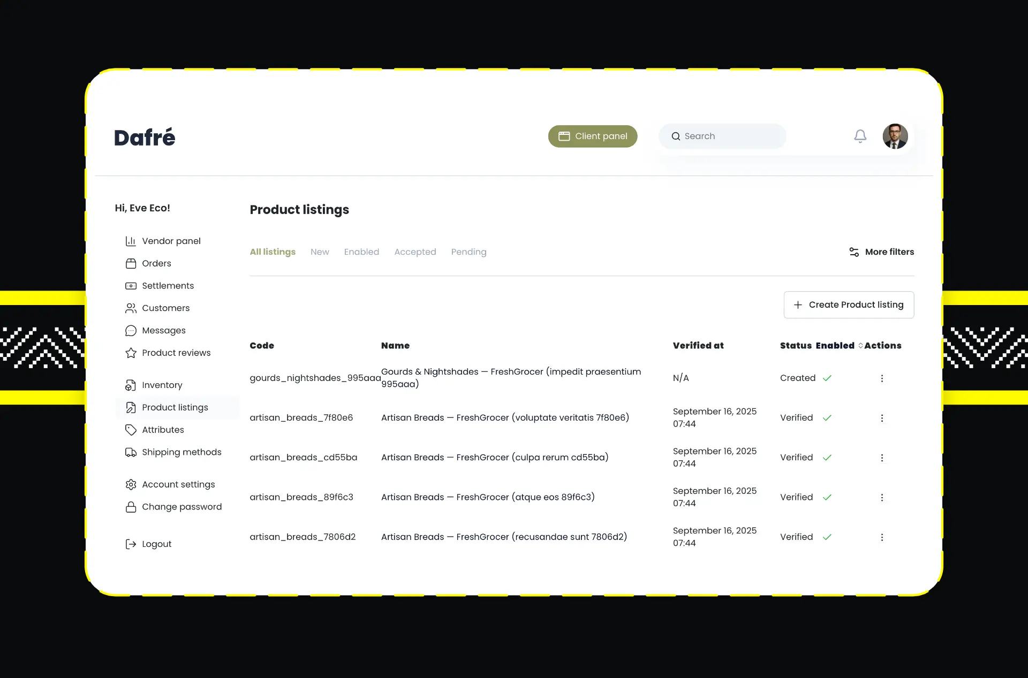This screenshot has height=678, width=1028.
Task: Click the Shipping methods truck icon
Action: tap(131, 453)
